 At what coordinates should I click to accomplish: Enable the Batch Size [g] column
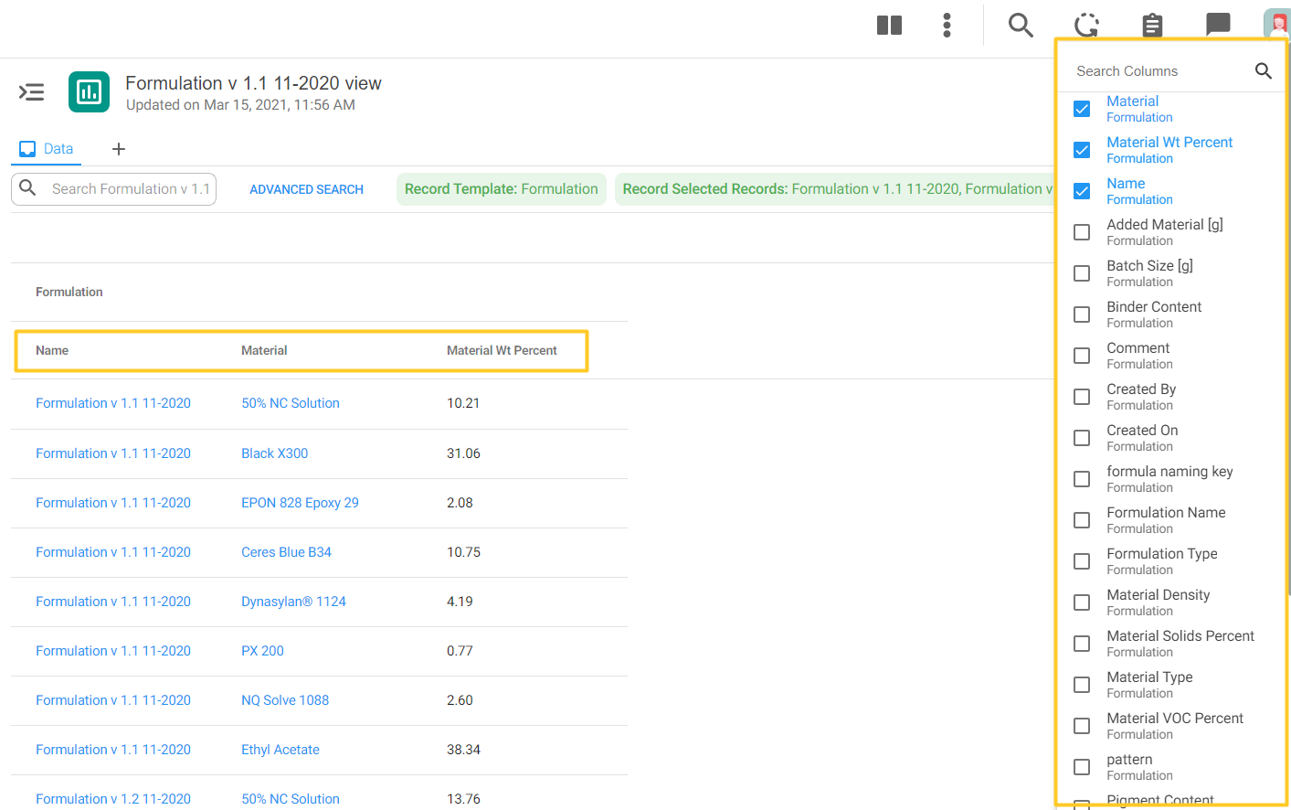[1082, 273]
